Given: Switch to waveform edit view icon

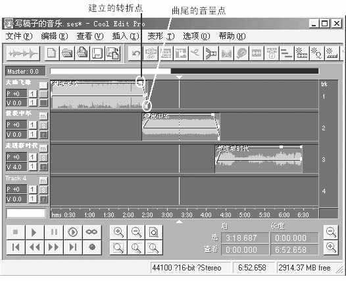Looking at the screenshot, I should click(x=23, y=53).
